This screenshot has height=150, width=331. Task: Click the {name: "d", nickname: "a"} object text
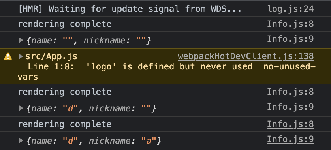pyautogui.click(x=94, y=141)
